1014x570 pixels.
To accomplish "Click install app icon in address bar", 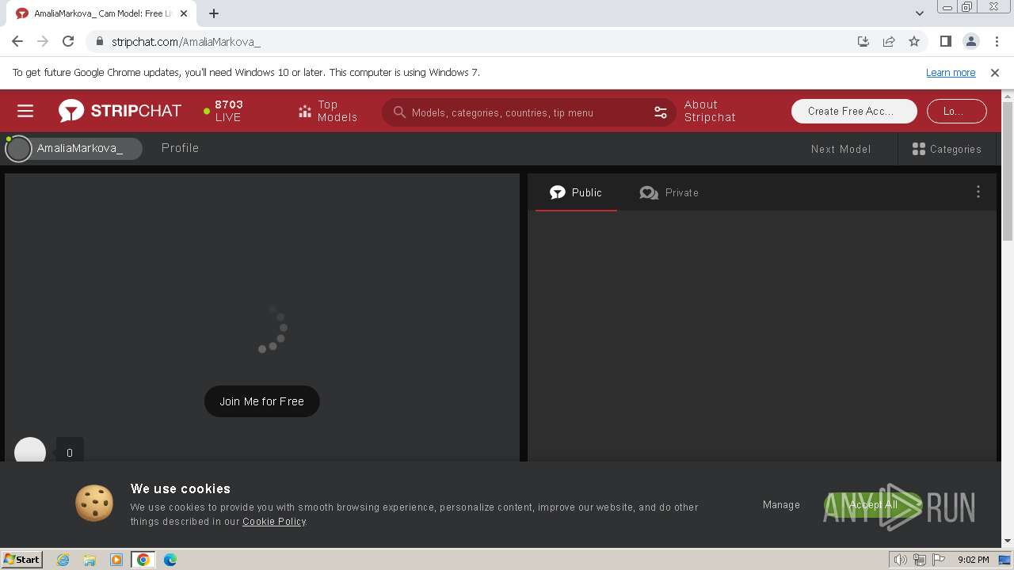I will coord(863,41).
